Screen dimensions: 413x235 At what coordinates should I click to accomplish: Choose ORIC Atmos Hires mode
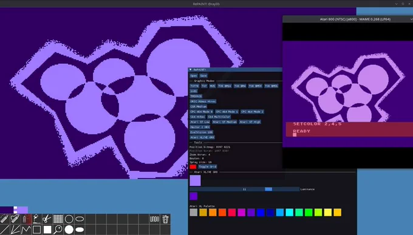pyautogui.click(x=203, y=101)
